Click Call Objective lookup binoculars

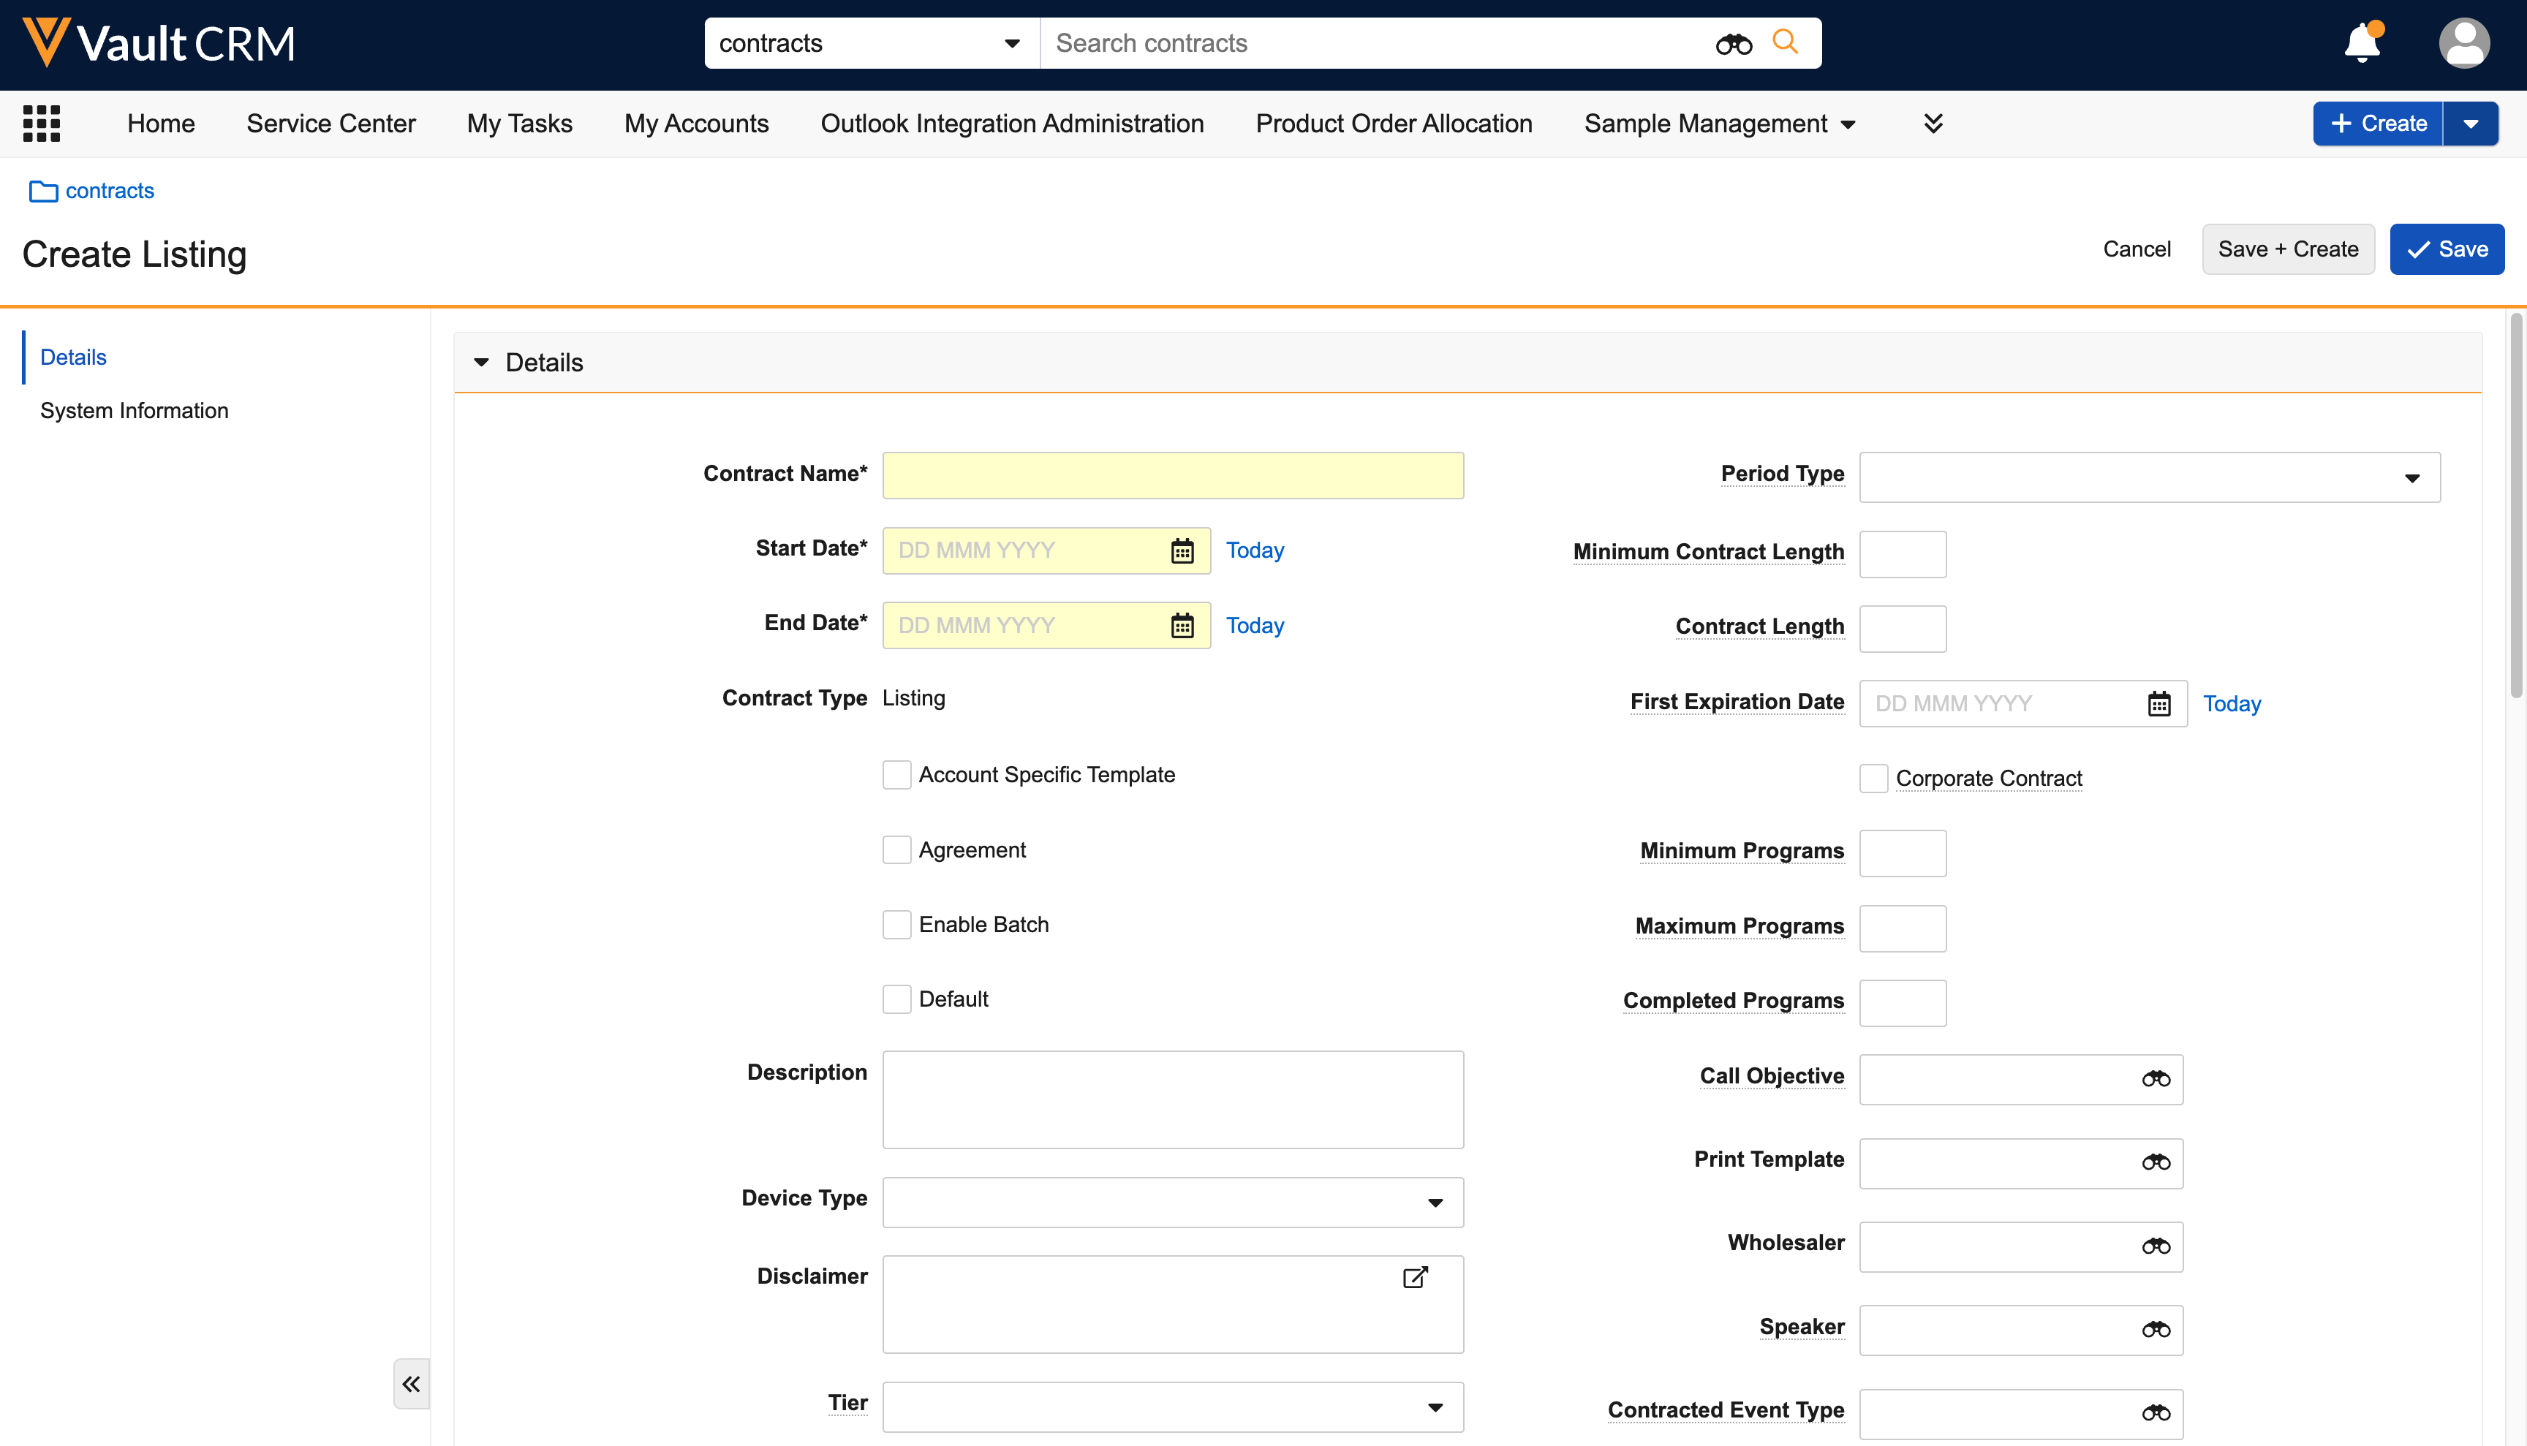coord(2155,1080)
